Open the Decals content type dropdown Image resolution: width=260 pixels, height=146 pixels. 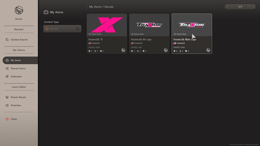(62, 29)
